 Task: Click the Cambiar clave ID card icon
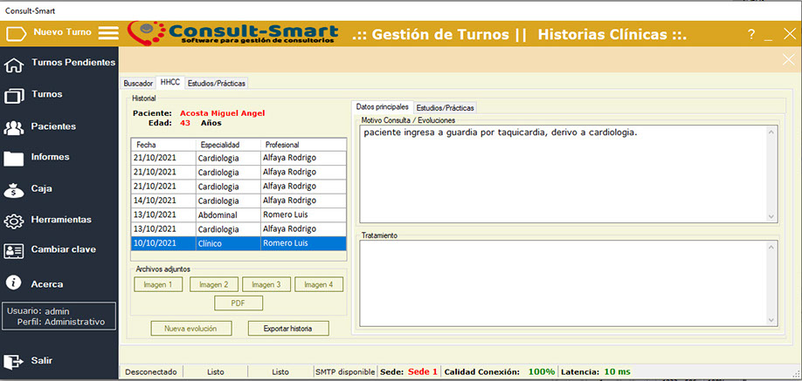pyautogui.click(x=14, y=250)
